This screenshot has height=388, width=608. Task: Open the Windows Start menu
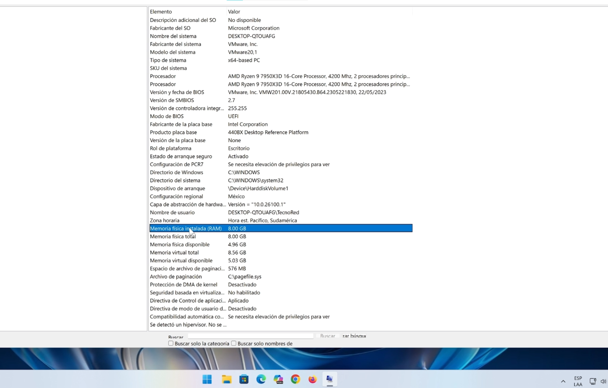pyautogui.click(x=207, y=379)
